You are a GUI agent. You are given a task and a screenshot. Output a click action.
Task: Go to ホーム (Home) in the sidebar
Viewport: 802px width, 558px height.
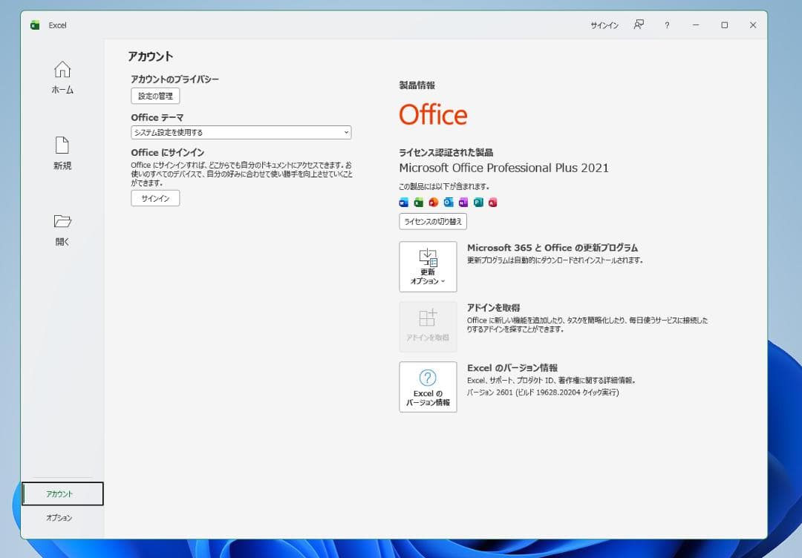click(x=62, y=78)
